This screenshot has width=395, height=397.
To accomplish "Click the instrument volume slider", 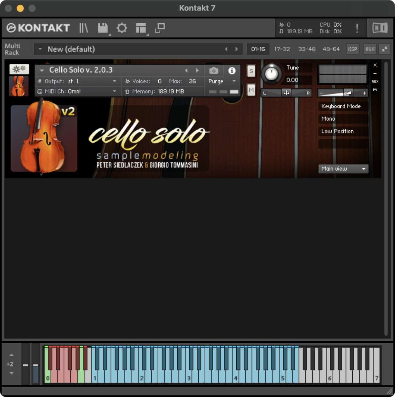I will [x=343, y=93].
